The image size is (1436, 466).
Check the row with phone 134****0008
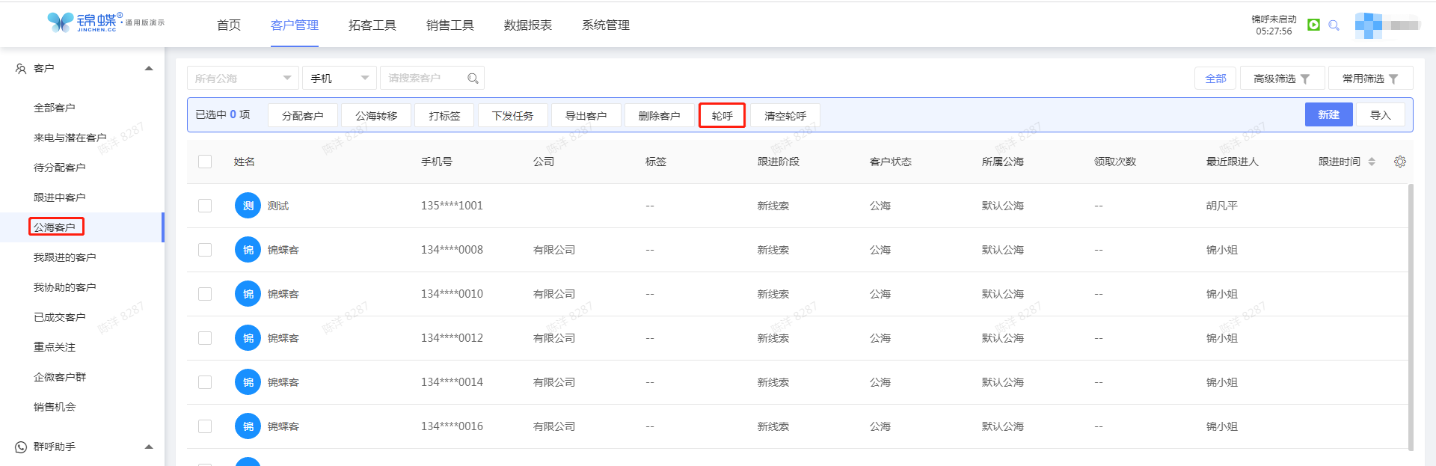pos(205,250)
